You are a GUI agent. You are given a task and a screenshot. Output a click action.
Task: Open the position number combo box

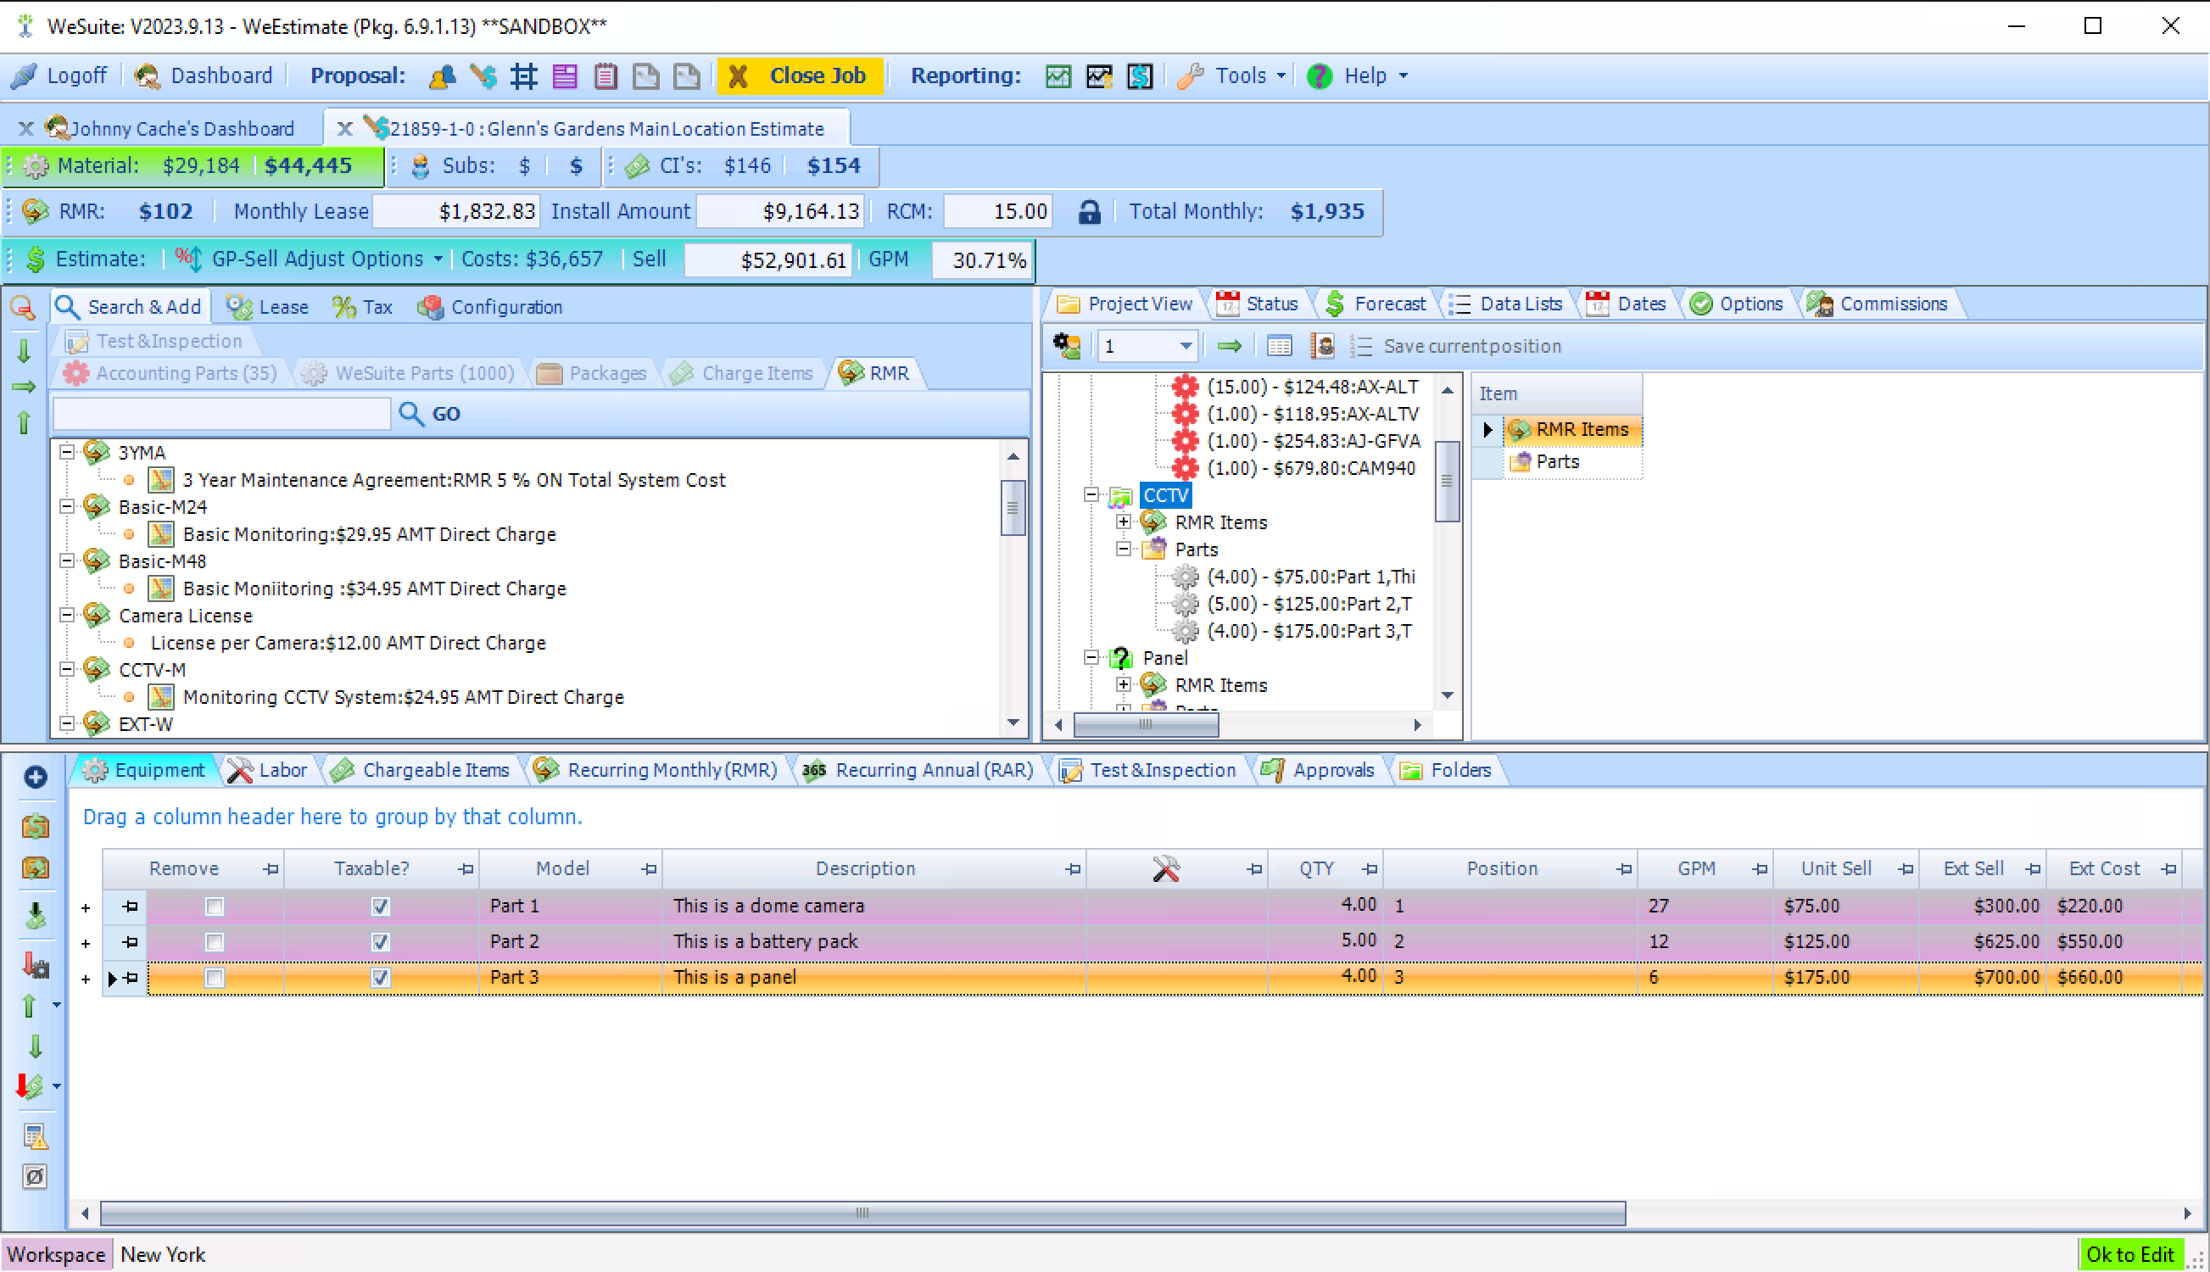1147,347
